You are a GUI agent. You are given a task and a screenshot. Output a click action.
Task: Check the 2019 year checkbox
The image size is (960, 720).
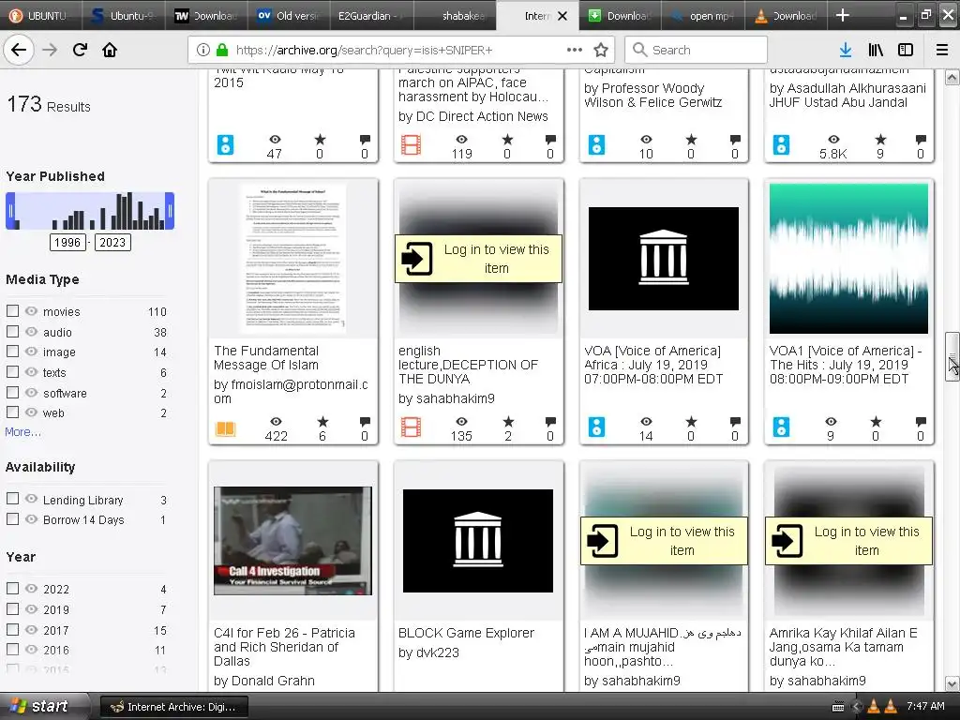(x=12, y=608)
